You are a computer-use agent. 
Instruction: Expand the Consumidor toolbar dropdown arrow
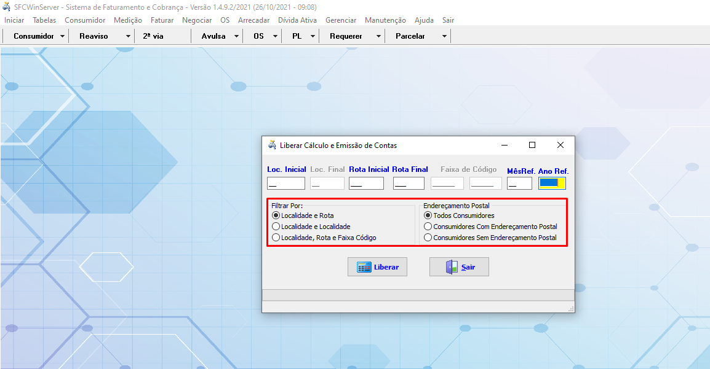pyautogui.click(x=63, y=36)
